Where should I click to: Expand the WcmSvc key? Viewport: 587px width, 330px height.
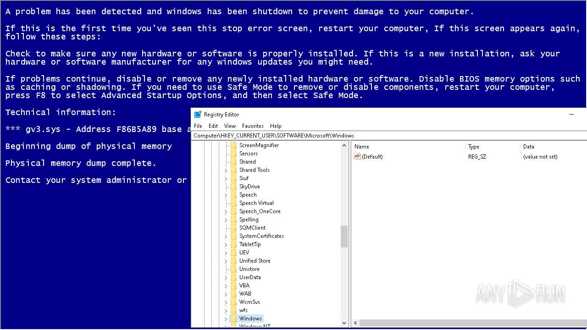pyautogui.click(x=226, y=302)
